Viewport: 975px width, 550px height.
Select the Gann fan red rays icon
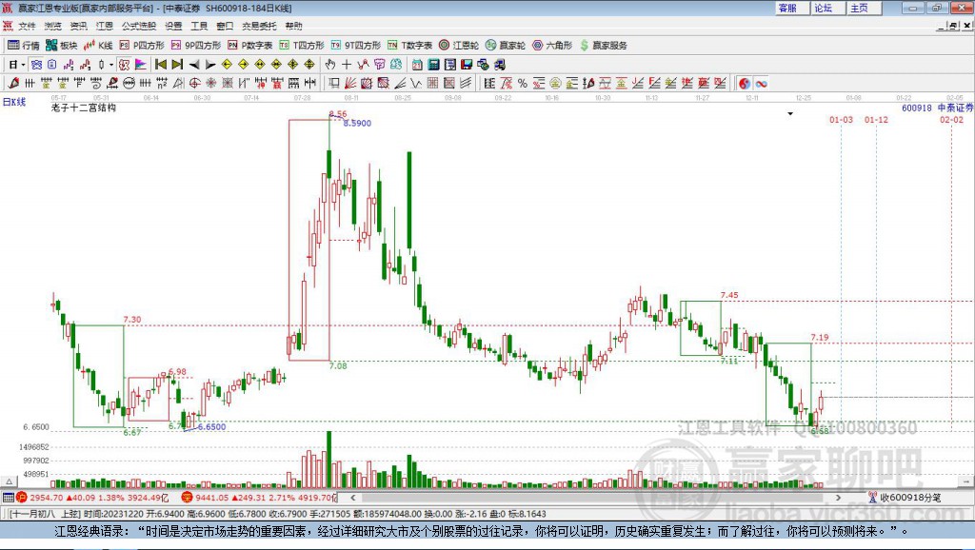coord(350,83)
